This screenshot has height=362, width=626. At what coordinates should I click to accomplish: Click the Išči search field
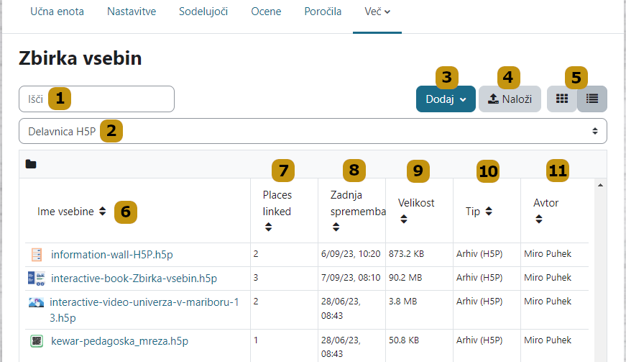pyautogui.click(x=96, y=99)
